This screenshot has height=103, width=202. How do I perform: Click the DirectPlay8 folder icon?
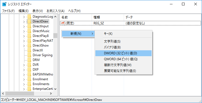pos(29,36)
